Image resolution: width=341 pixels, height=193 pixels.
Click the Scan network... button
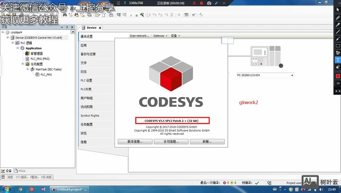(x=139, y=36)
